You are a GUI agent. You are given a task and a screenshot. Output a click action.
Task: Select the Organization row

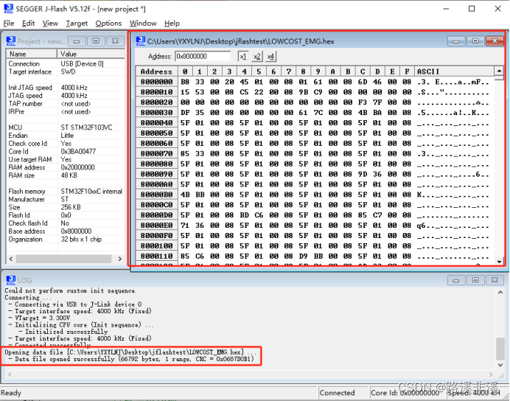[66, 240]
